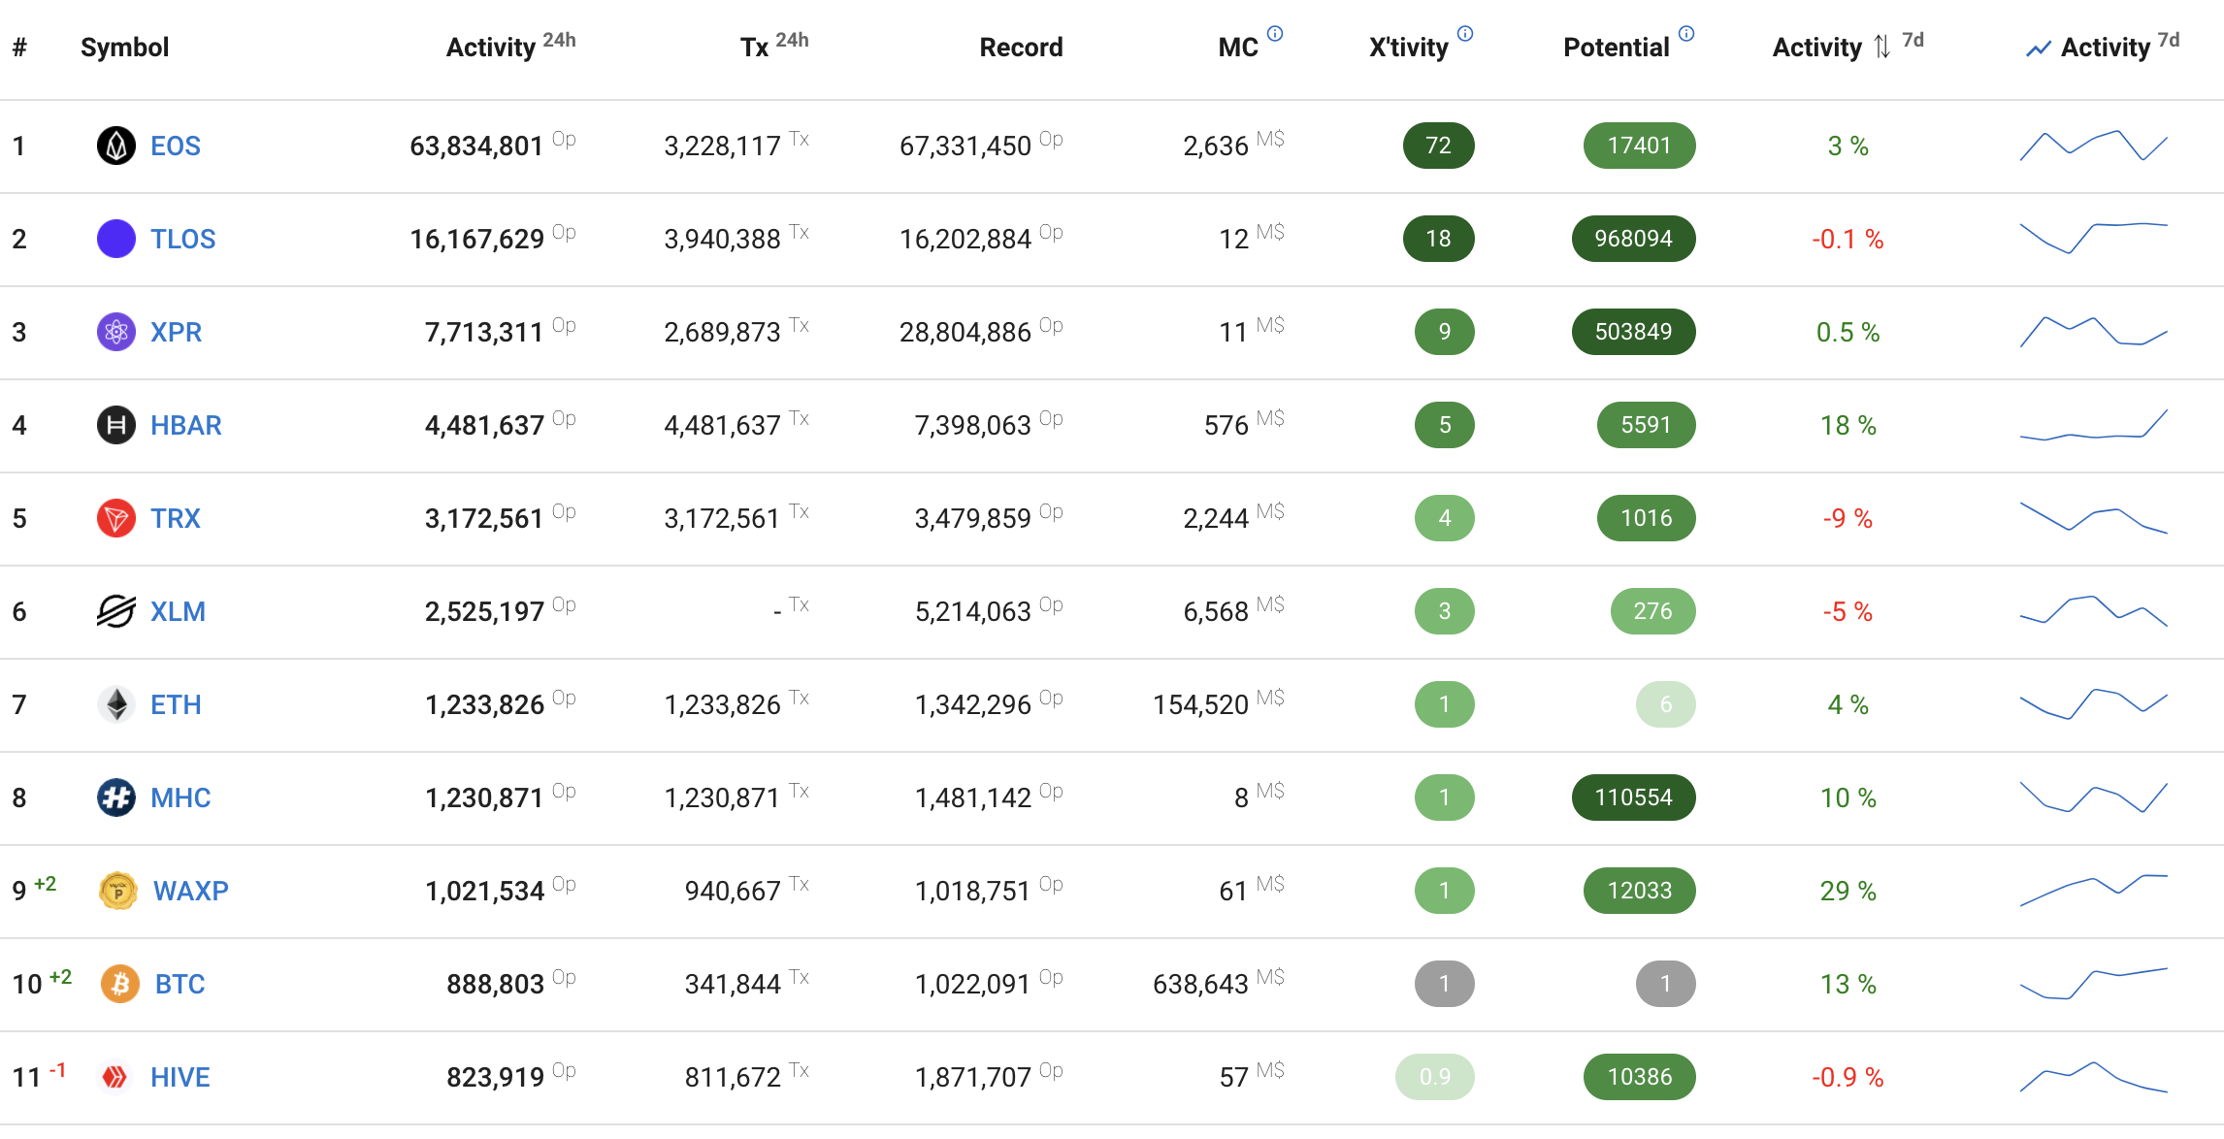Click the EOS coin logo icon
This screenshot has height=1139, width=2224.
point(115,146)
